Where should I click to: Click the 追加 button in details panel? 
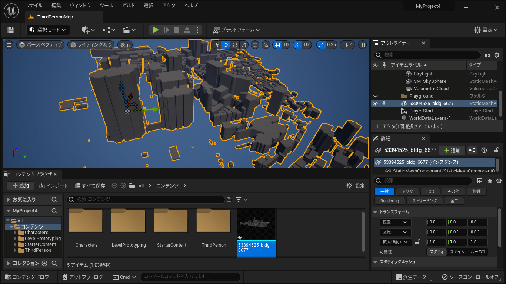tap(452, 150)
